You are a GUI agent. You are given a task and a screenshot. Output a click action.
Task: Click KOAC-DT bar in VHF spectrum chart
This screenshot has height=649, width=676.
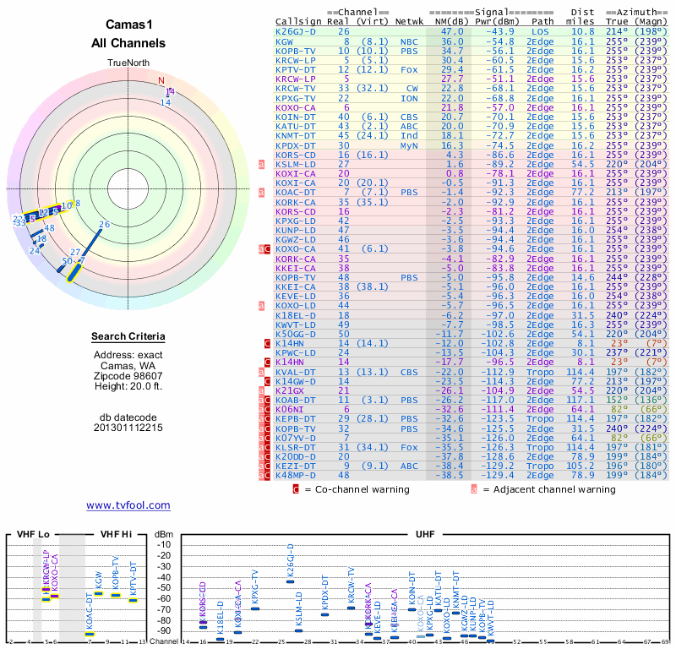(x=90, y=634)
